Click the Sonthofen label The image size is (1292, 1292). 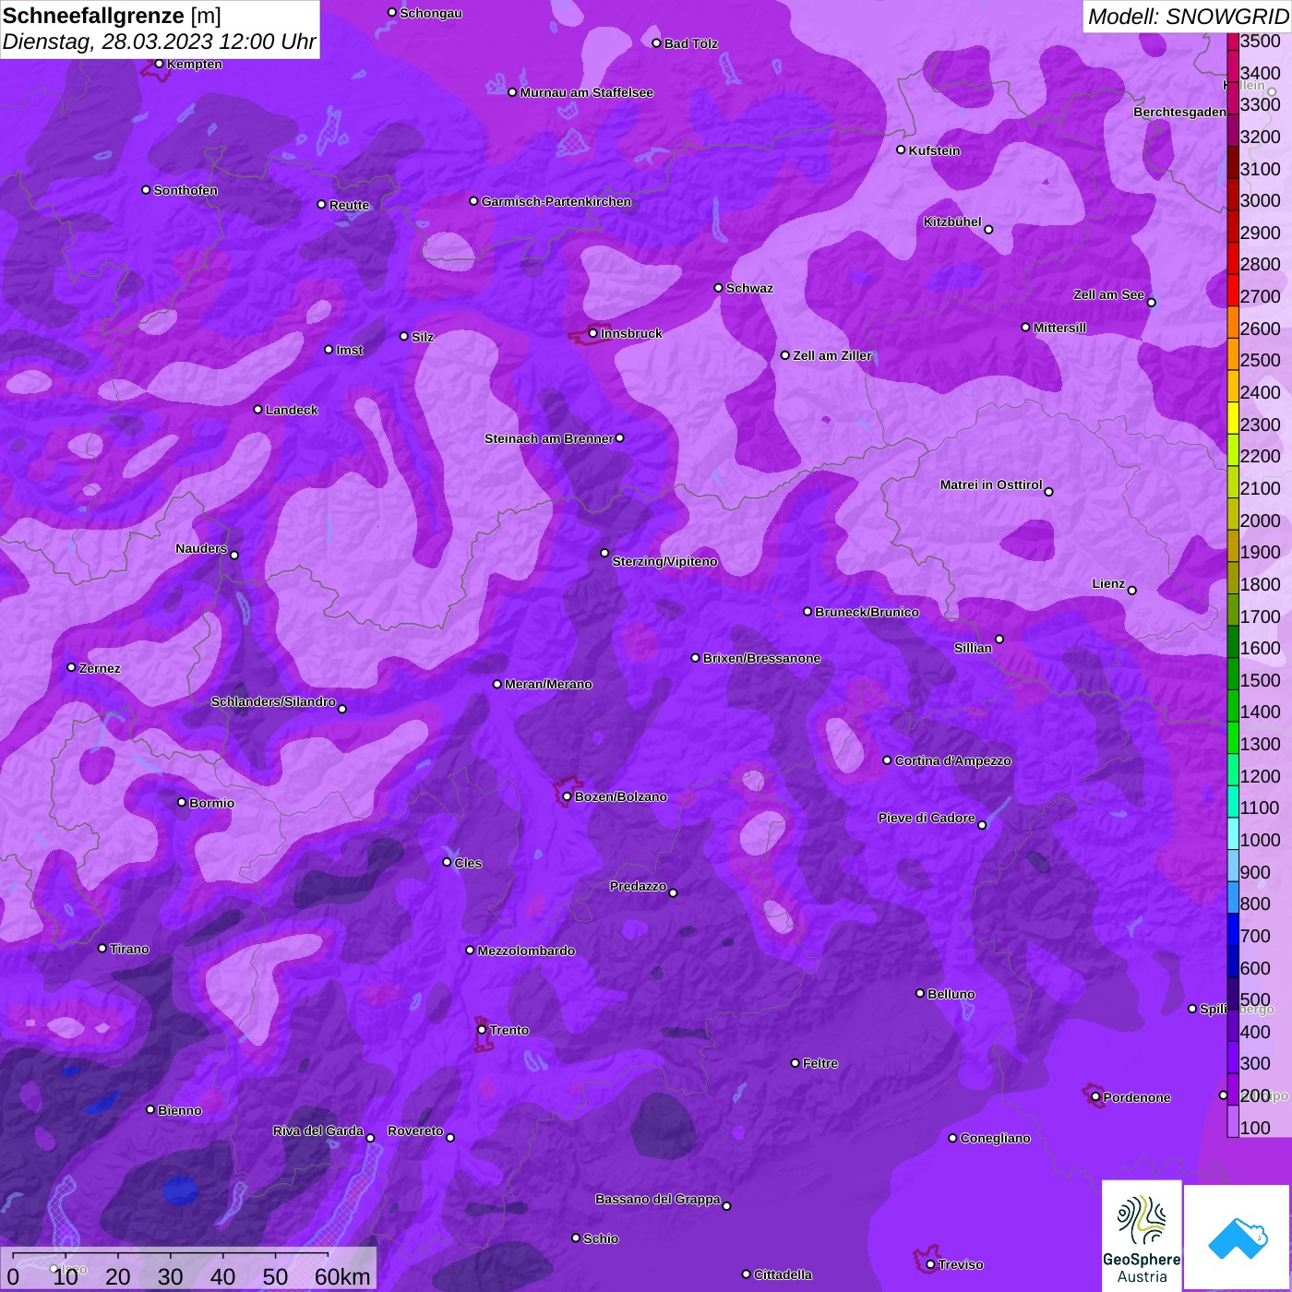pos(185,190)
